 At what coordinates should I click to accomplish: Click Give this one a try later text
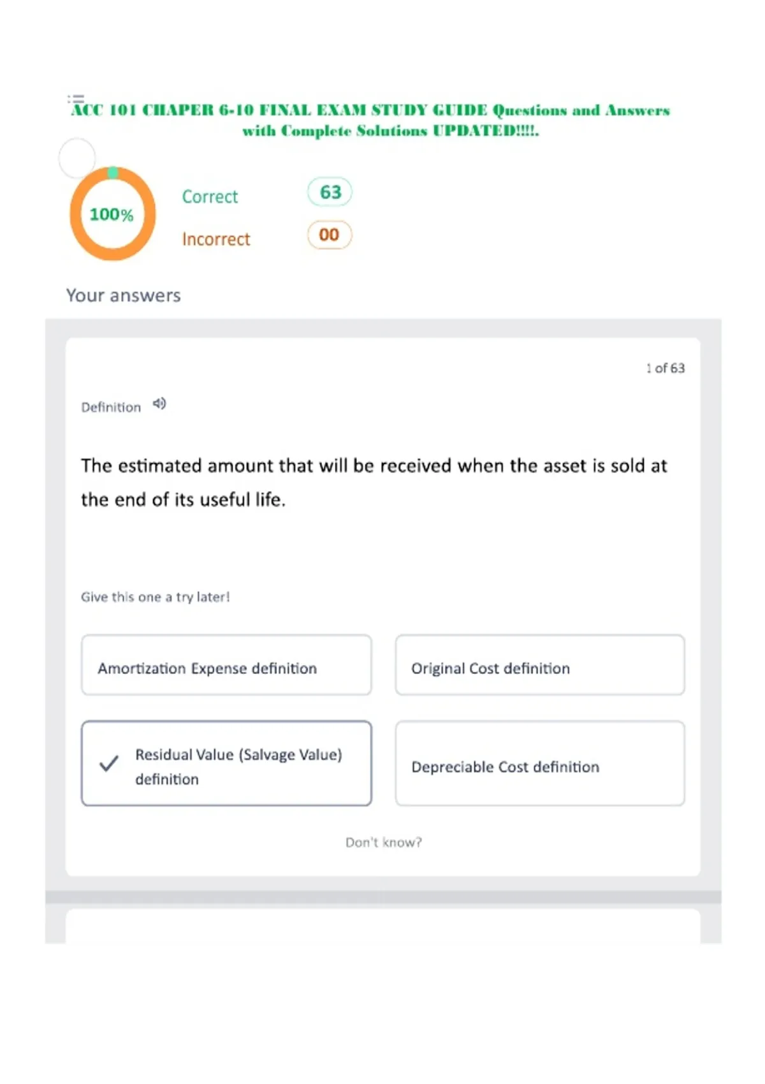(155, 597)
